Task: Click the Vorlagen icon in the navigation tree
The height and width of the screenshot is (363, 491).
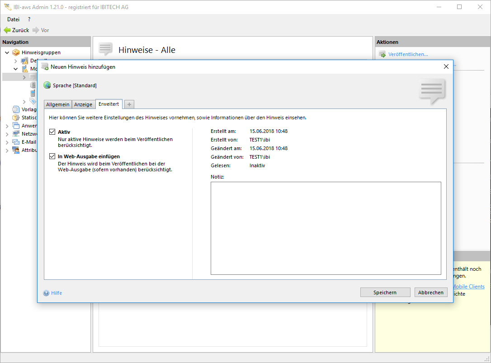Action: coord(16,109)
